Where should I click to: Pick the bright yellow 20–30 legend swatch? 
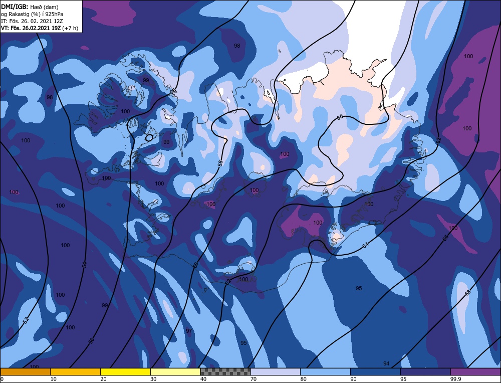[x=125, y=372]
